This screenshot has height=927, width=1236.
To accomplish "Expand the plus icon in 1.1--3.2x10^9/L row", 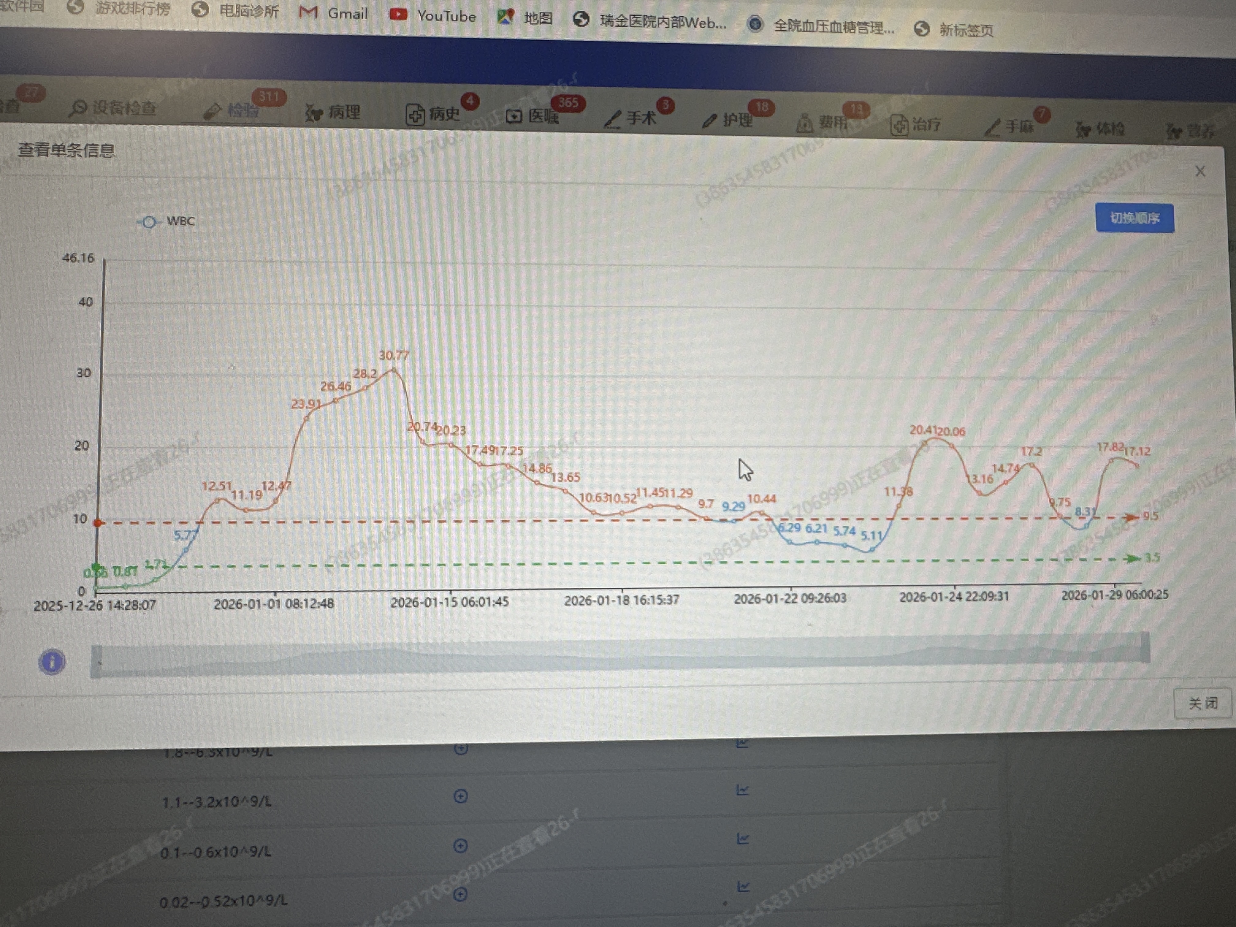I will pyautogui.click(x=460, y=796).
